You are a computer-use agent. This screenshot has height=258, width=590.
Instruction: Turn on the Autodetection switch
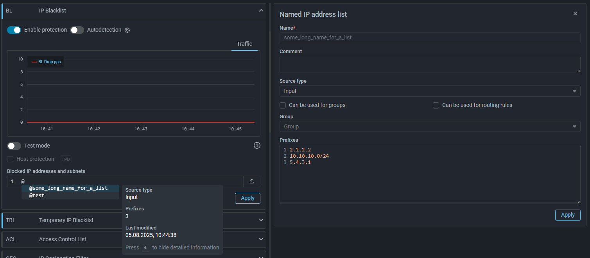coord(77,30)
